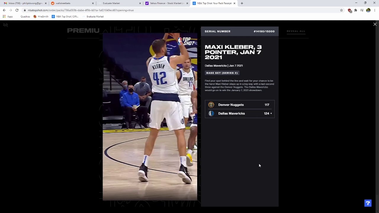Viewport: 379px width, 213px height.
Task: Click the Denver Nuggets score 117
Action: (267, 105)
